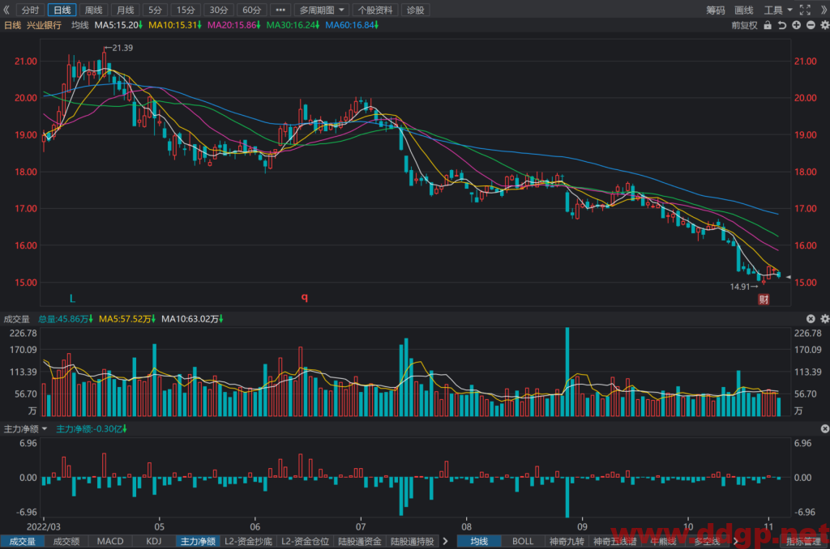Select 主力净额 indicator tab

click(x=198, y=541)
